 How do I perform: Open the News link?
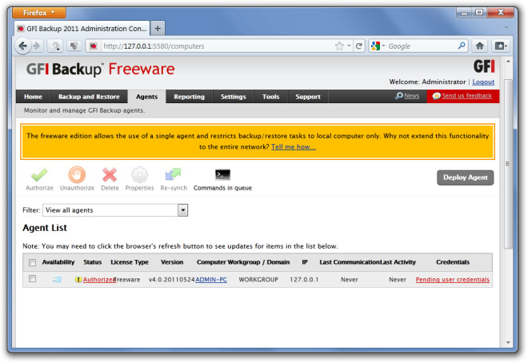(x=411, y=96)
